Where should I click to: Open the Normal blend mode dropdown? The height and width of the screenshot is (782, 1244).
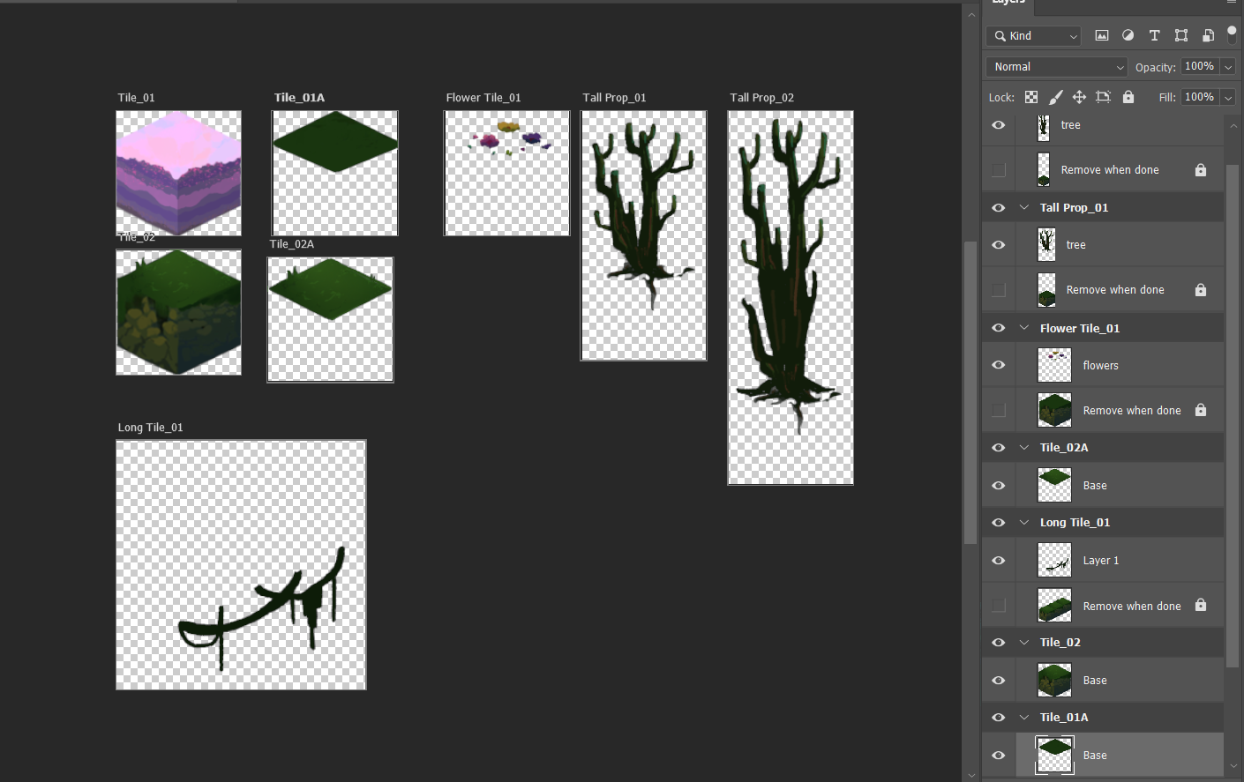point(1056,67)
